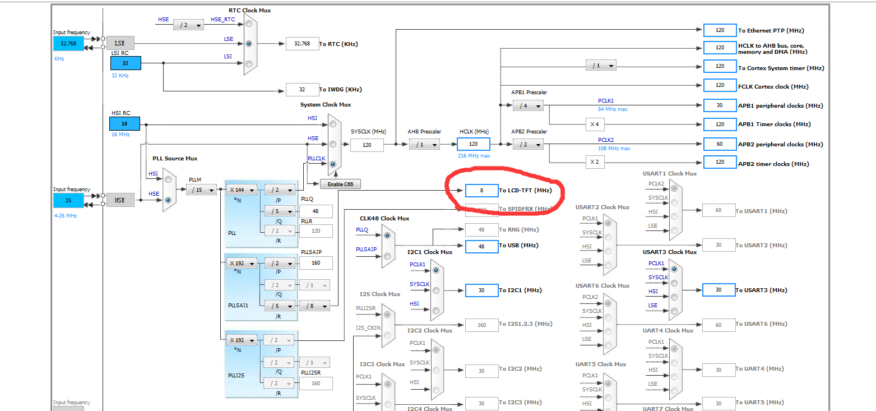Click the To RTC (KHz) value field
Viewport: 876px width, 411px height.
click(302, 44)
